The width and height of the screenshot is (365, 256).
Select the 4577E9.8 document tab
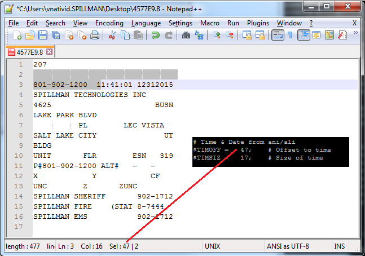pos(29,52)
